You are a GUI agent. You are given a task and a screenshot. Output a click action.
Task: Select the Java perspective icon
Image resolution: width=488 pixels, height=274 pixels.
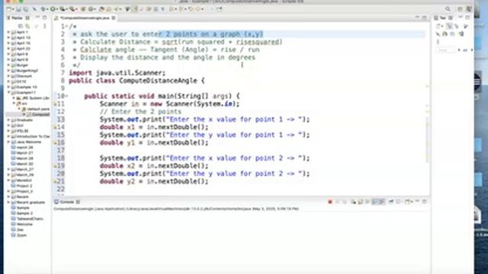469,9
